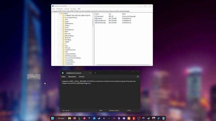
Task: Select the EnabledBootId registry value
Action: pos(101,21)
